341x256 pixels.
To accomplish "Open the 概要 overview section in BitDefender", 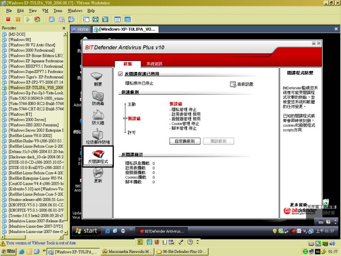I will pyautogui.click(x=98, y=79).
